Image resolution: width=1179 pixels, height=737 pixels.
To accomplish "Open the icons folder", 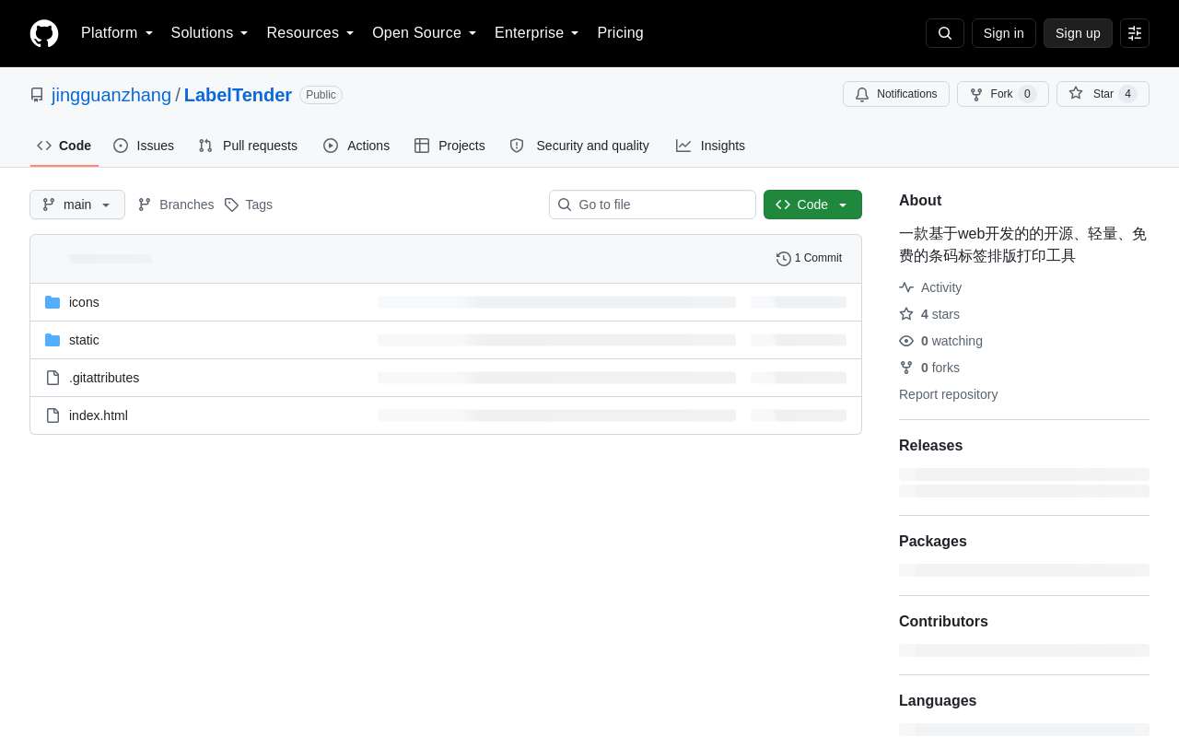I will 84,302.
